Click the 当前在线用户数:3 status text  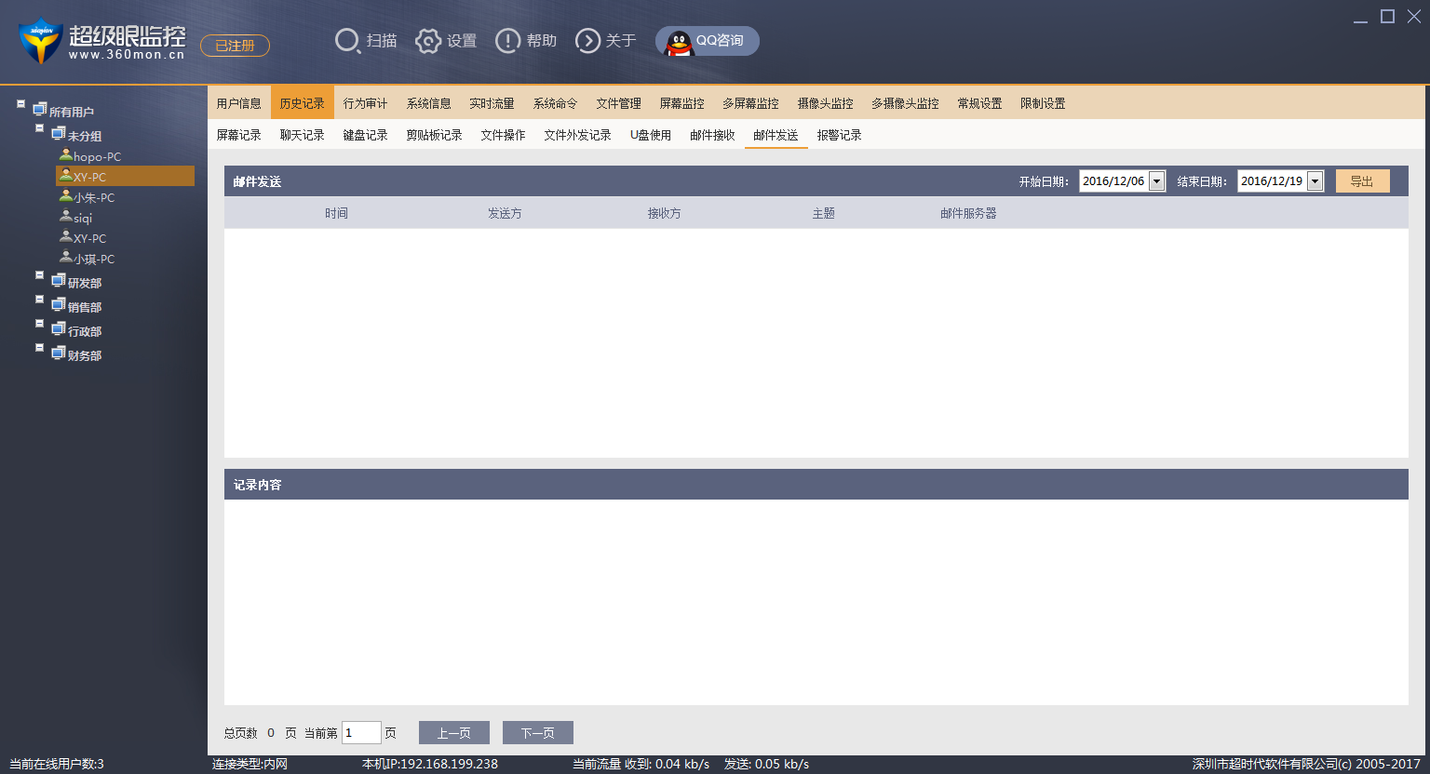57,764
